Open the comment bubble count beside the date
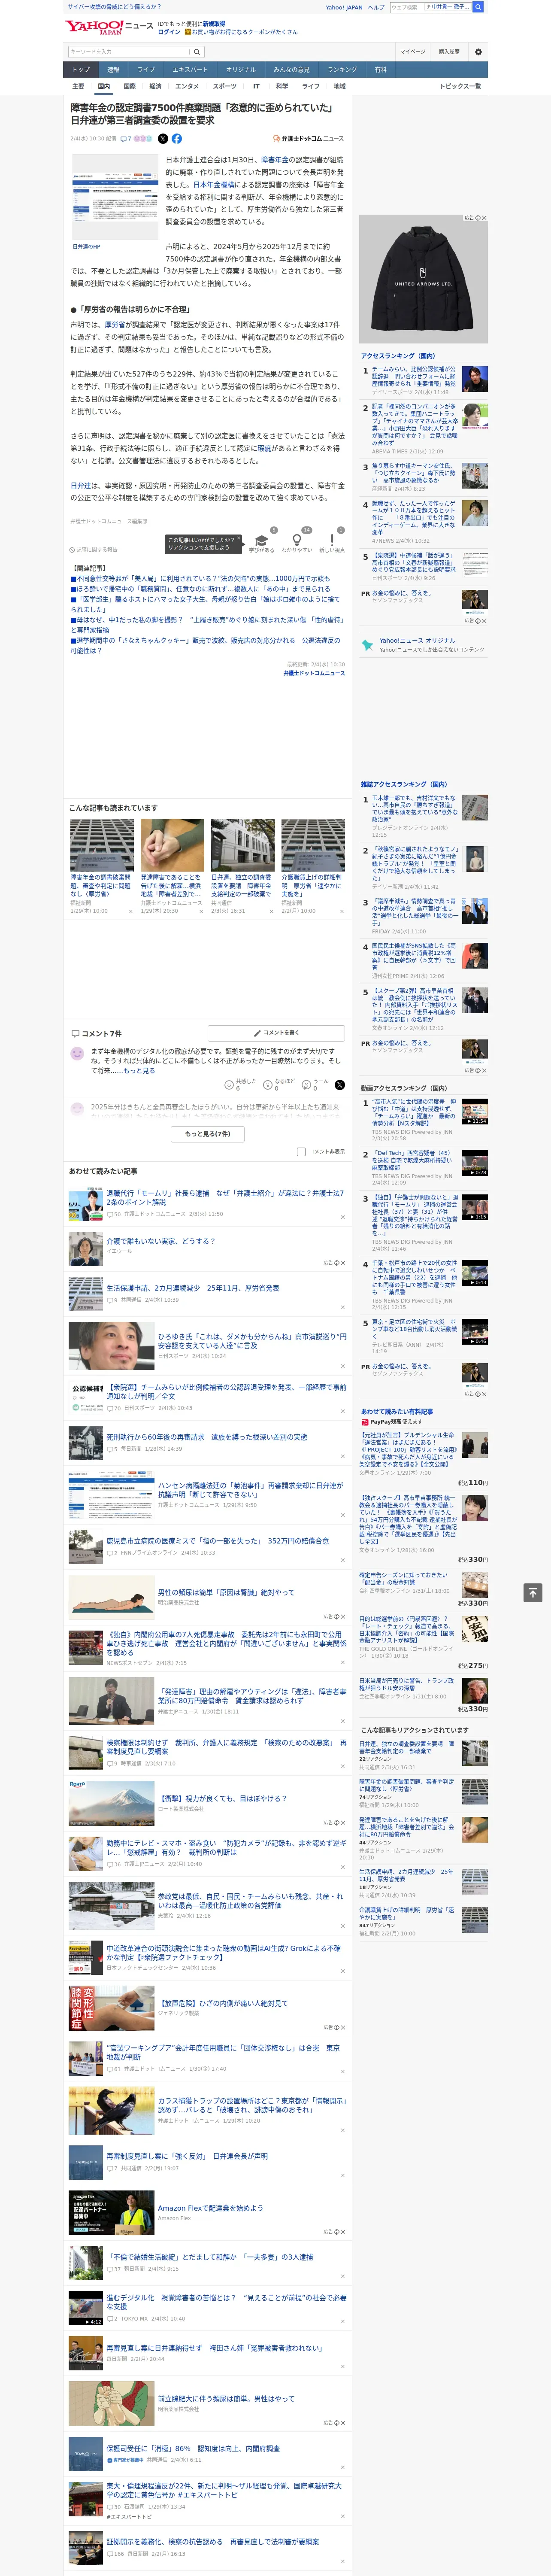The width and height of the screenshot is (551, 2576). (126, 139)
